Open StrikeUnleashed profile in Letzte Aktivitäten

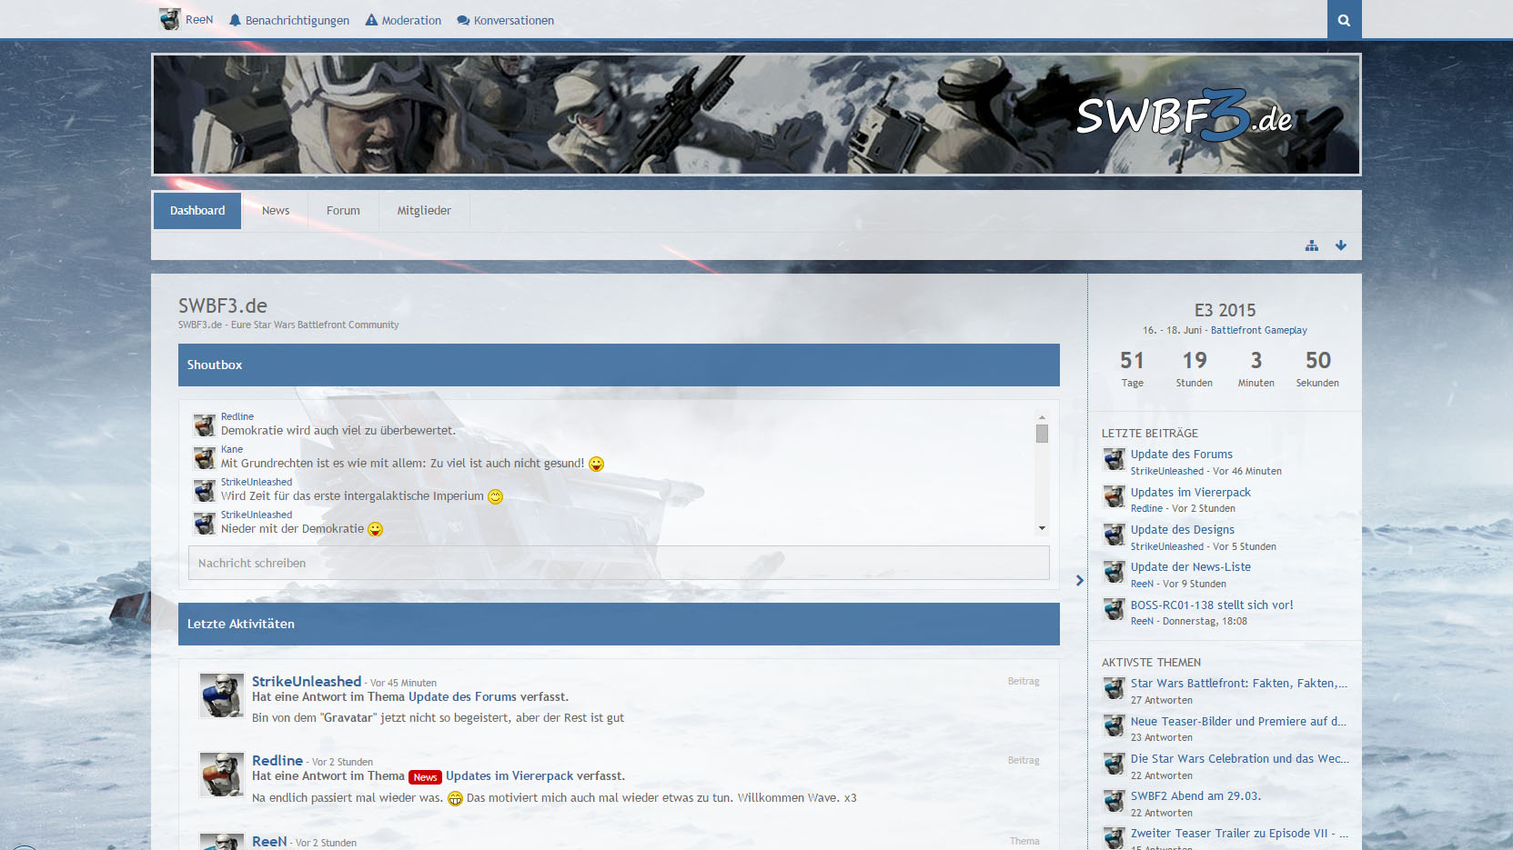307,681
